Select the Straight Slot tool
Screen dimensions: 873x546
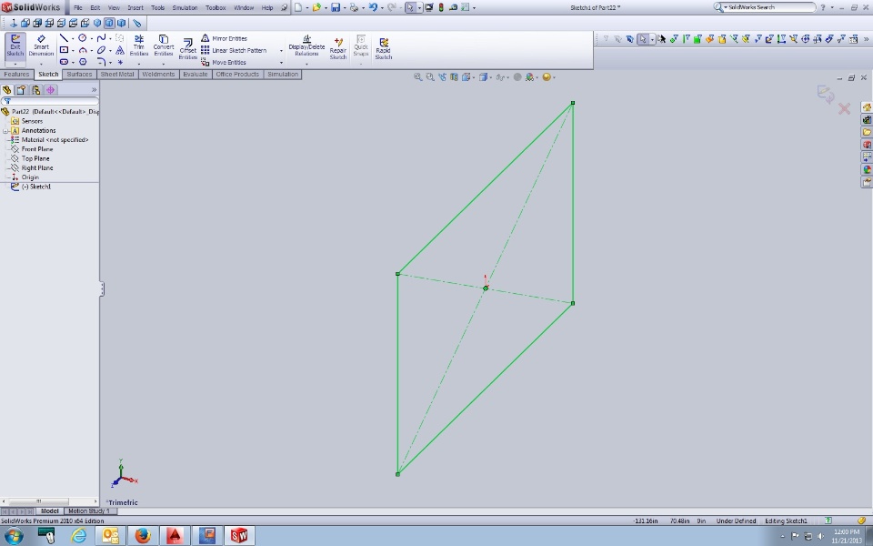tap(64, 62)
